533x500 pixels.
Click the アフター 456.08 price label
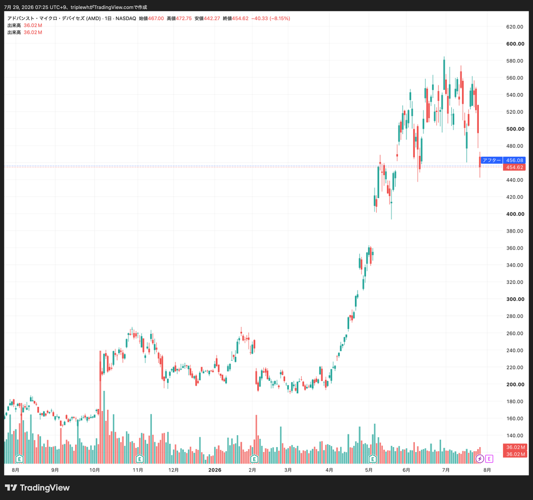coord(503,160)
